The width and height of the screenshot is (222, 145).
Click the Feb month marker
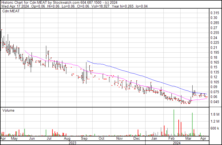[171, 139]
